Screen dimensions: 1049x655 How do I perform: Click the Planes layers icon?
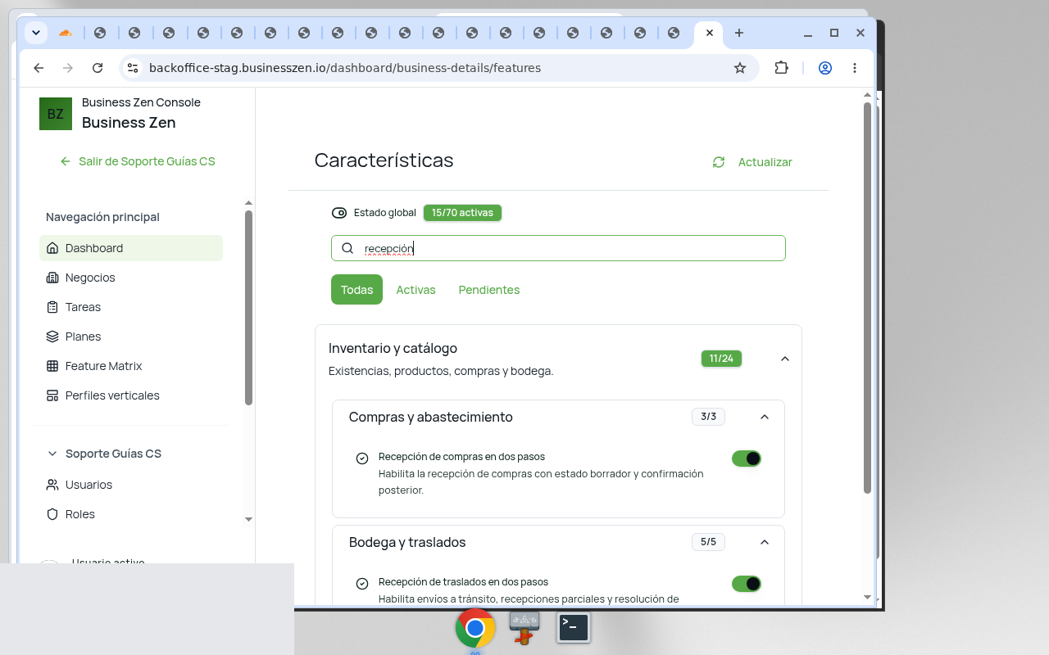click(x=52, y=337)
